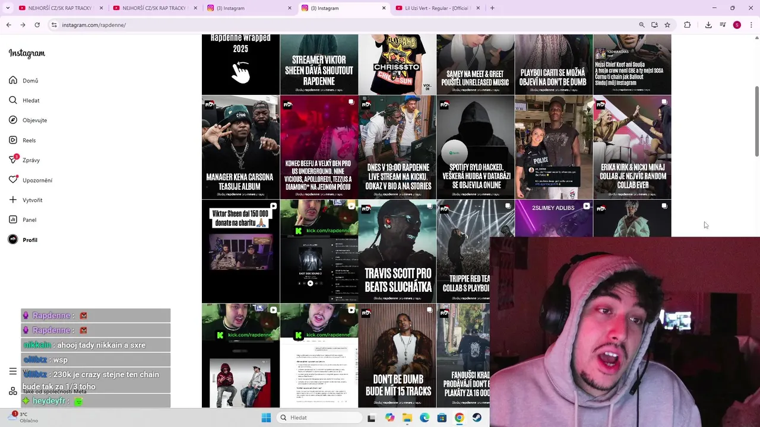Click the address bar URL instagram.com/rapdenne/

94,25
